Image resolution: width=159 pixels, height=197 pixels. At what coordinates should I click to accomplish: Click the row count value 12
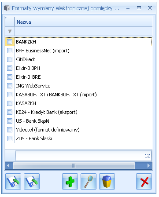pyautogui.click(x=148, y=156)
